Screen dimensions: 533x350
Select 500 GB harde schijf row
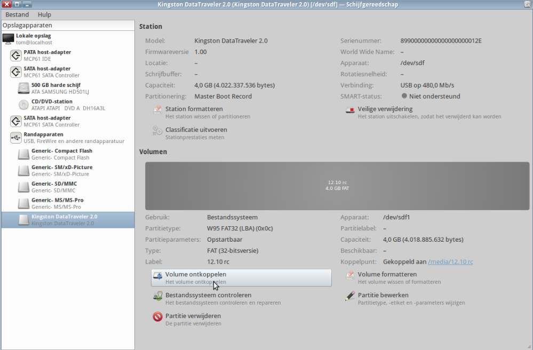(68, 88)
